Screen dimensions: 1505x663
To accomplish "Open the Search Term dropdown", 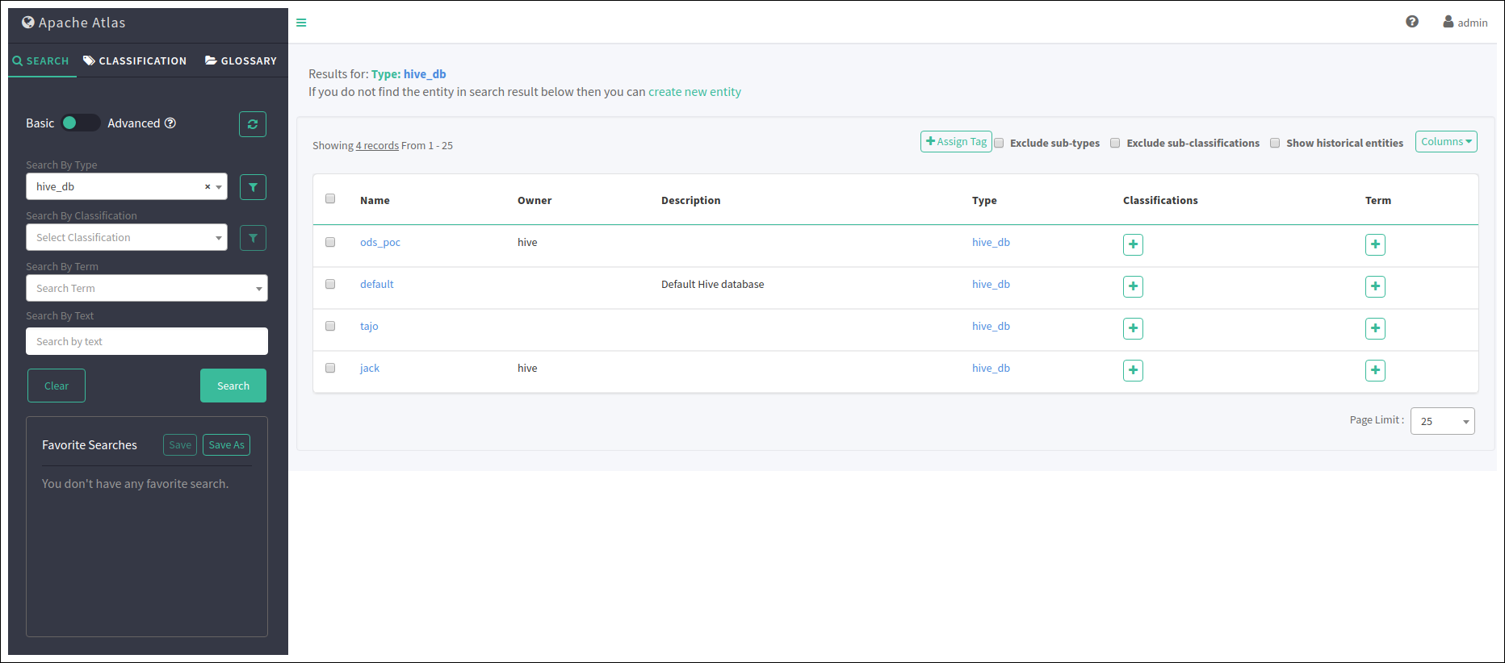I will (x=147, y=288).
